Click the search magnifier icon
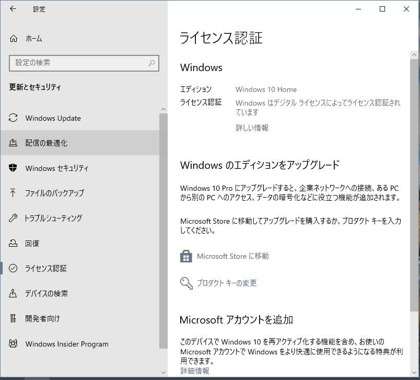The image size is (420, 380). pyautogui.click(x=151, y=63)
